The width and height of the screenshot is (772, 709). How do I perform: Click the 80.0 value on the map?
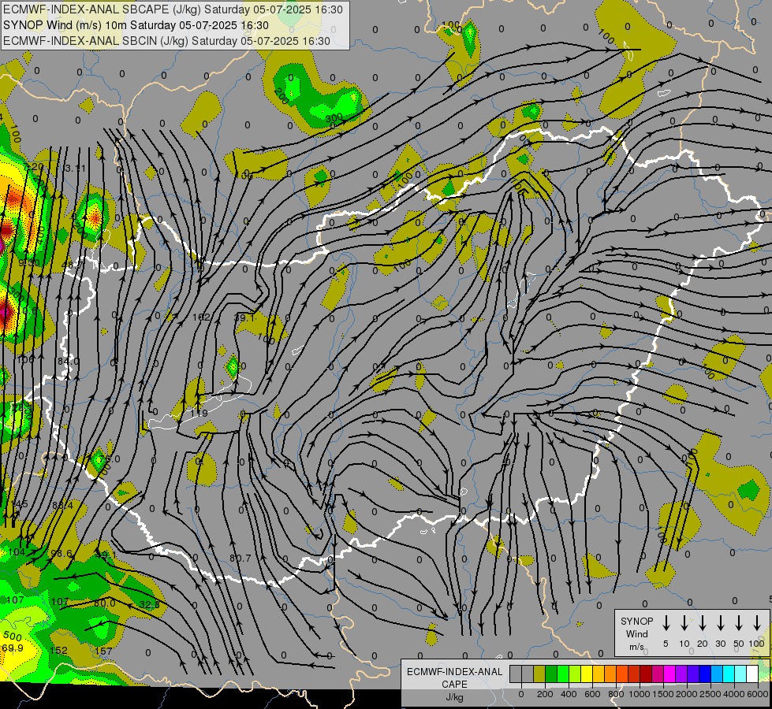(x=104, y=603)
